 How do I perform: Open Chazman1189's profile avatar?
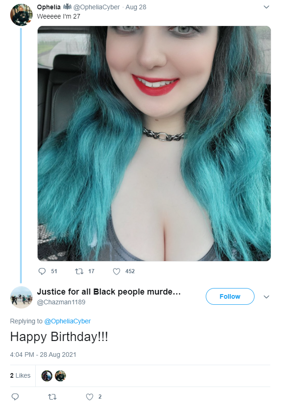click(21, 297)
